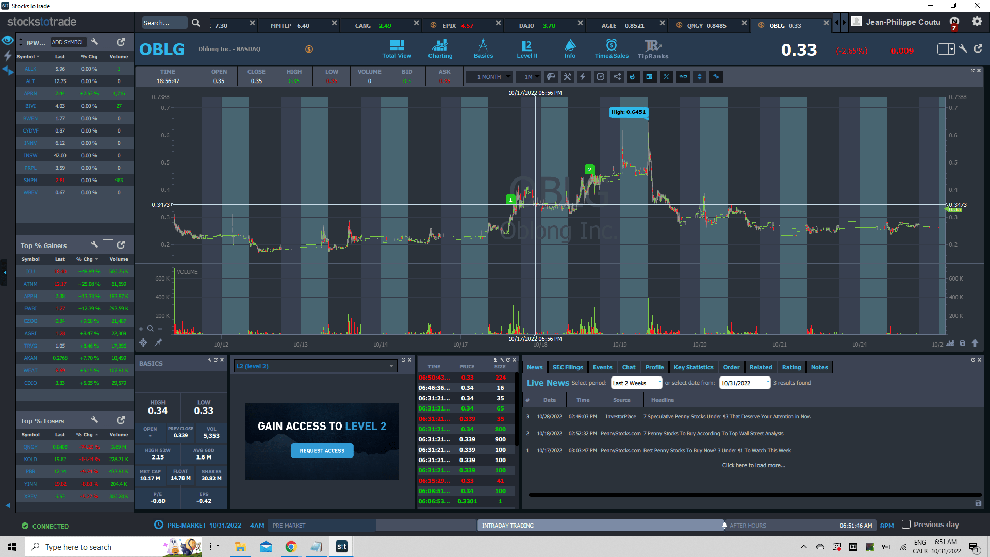Toggle checkbox in Top % Gainers header
Image resolution: width=990 pixels, height=557 pixels.
coord(108,245)
